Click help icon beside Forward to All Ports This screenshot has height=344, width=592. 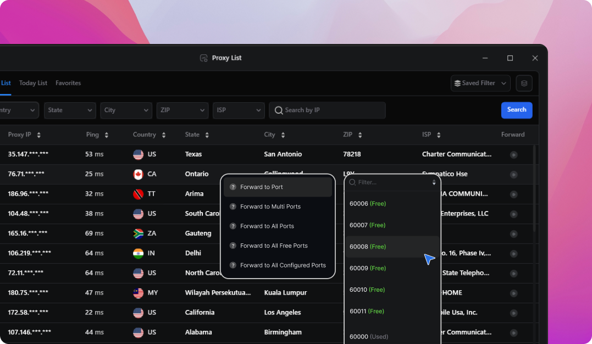pos(233,226)
